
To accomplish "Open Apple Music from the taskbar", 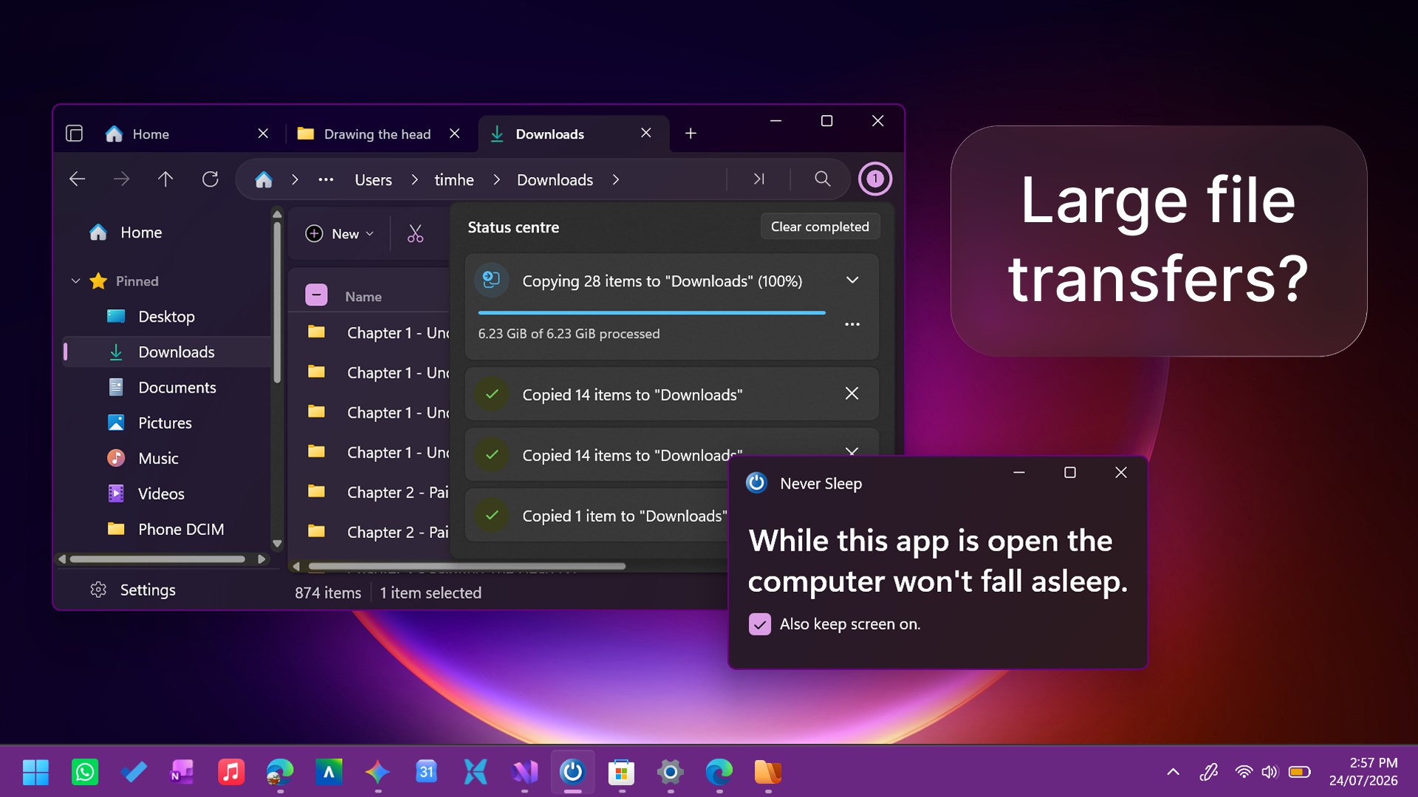I will pyautogui.click(x=231, y=772).
